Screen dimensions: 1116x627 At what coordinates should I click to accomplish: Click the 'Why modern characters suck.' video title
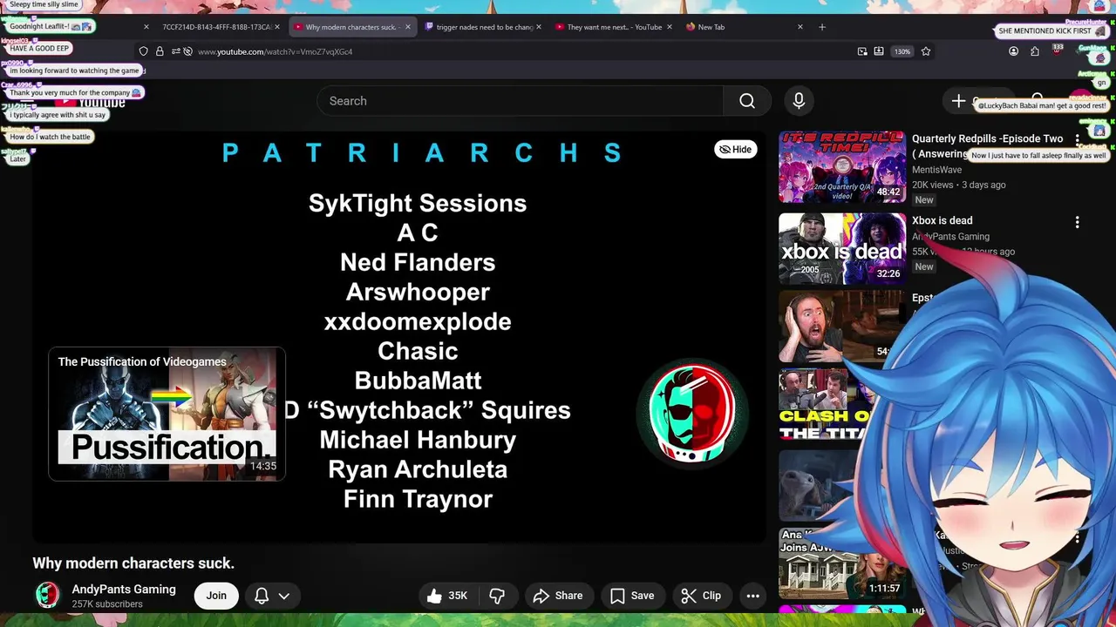coord(133,563)
